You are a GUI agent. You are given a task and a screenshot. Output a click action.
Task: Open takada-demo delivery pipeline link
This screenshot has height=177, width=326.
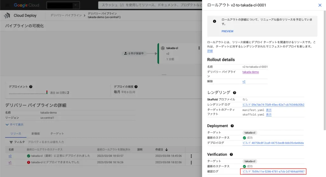(251, 72)
